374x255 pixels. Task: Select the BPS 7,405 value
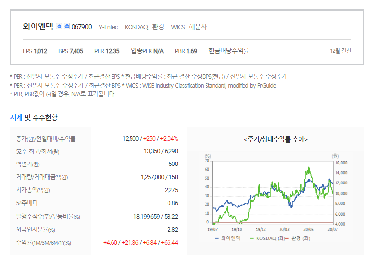tap(71, 51)
